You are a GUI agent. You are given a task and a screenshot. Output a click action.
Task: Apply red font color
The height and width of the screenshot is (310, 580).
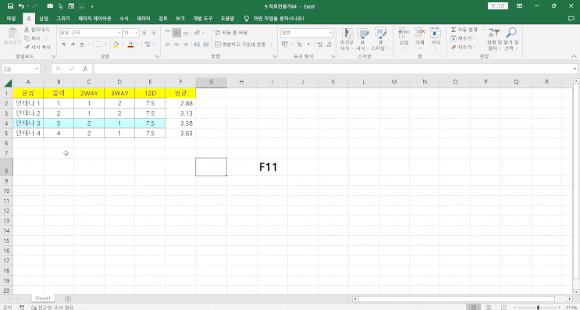tap(130, 45)
